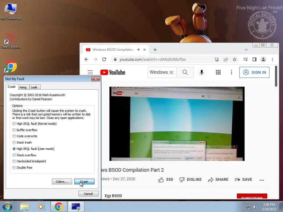Go to the YouTube home logo
The width and height of the screenshot is (283, 212).
[x=113, y=72]
